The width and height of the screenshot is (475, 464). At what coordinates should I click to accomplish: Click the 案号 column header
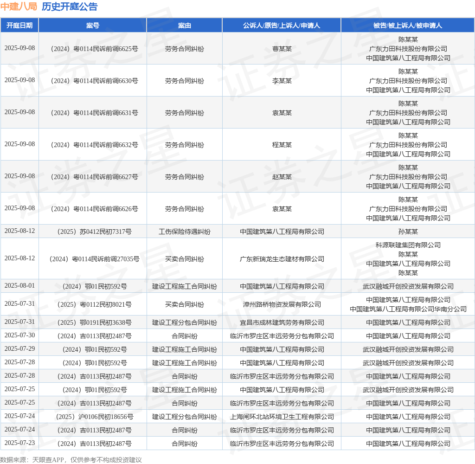pyautogui.click(x=92, y=26)
